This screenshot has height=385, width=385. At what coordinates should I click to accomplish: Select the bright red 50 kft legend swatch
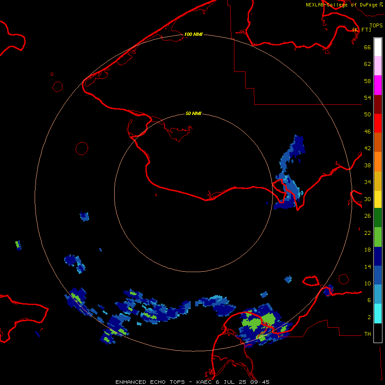[378, 123]
